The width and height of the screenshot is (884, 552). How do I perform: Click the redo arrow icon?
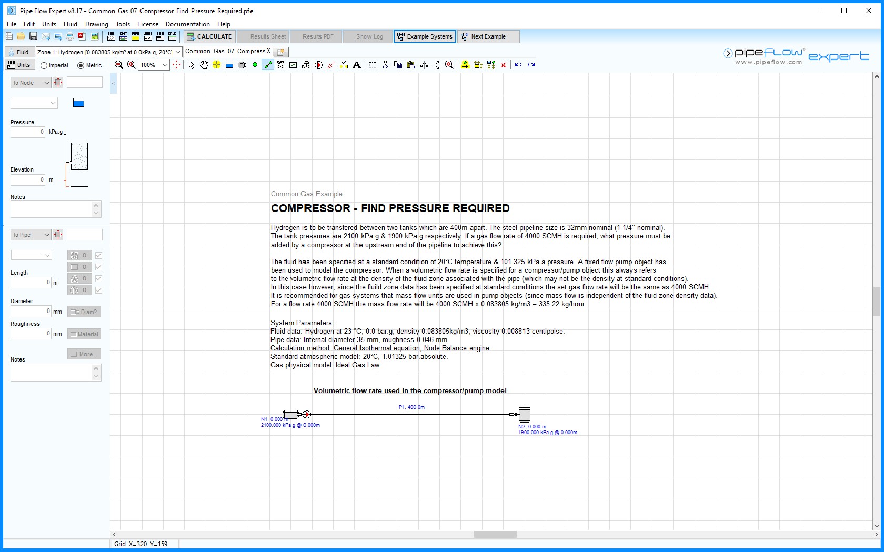point(531,65)
